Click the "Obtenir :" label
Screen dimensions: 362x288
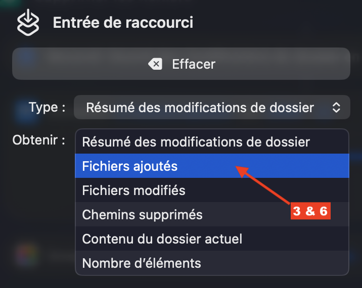pos(39,140)
